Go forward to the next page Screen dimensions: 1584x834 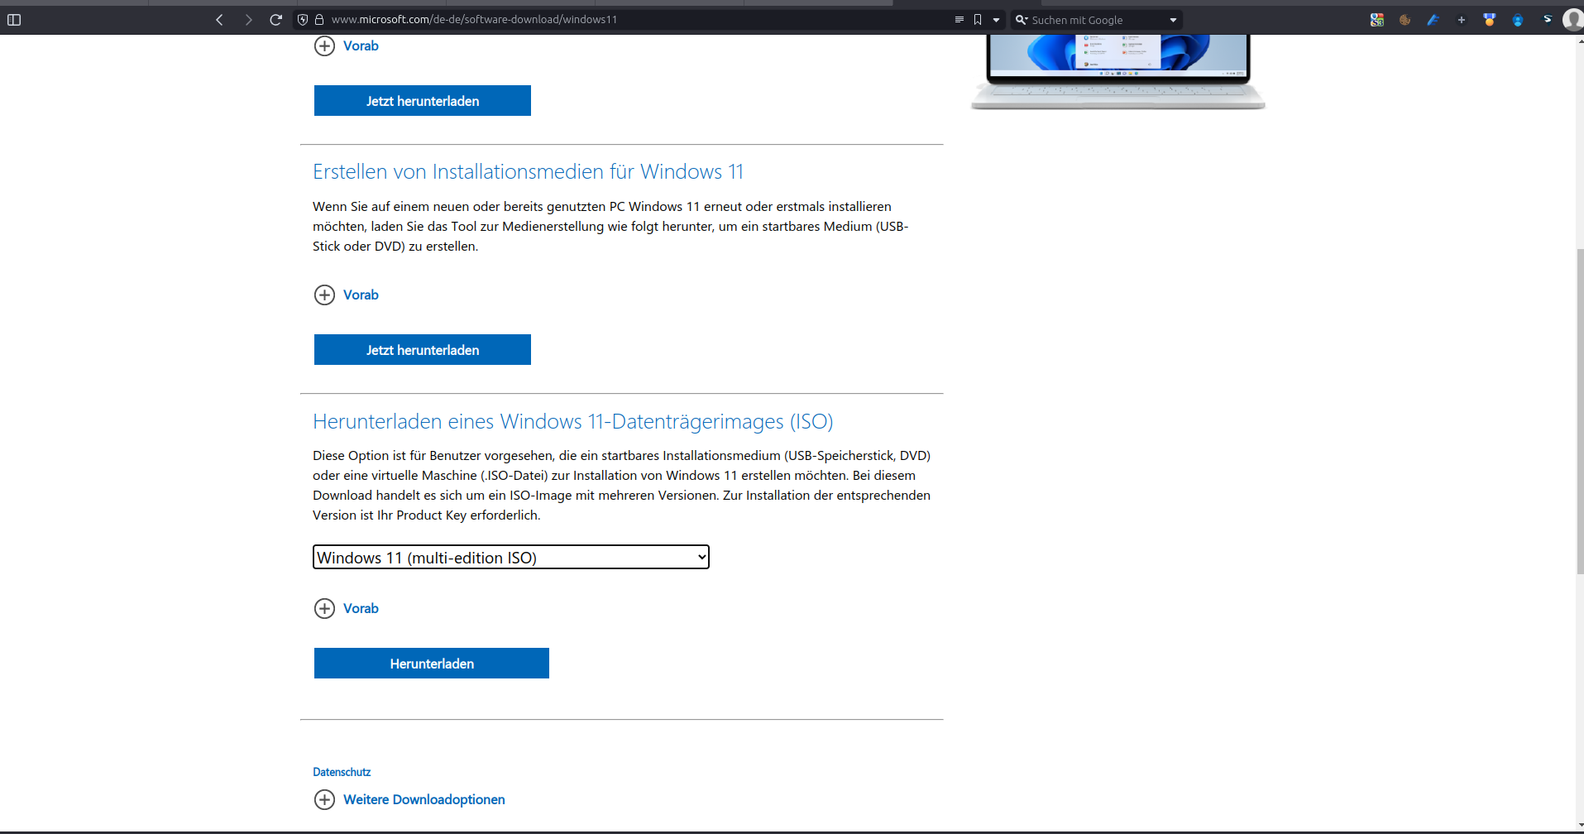(248, 20)
